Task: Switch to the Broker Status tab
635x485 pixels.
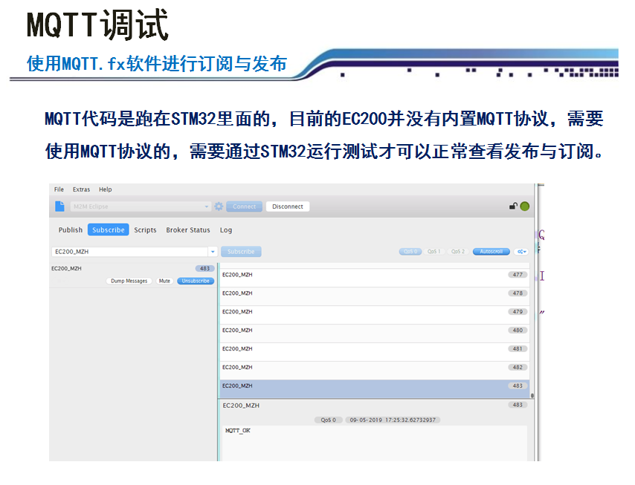Action: (x=188, y=230)
